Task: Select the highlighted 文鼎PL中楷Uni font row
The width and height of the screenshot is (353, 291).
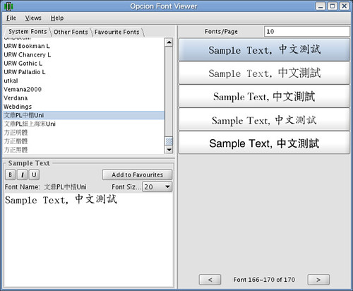Action: pos(84,115)
